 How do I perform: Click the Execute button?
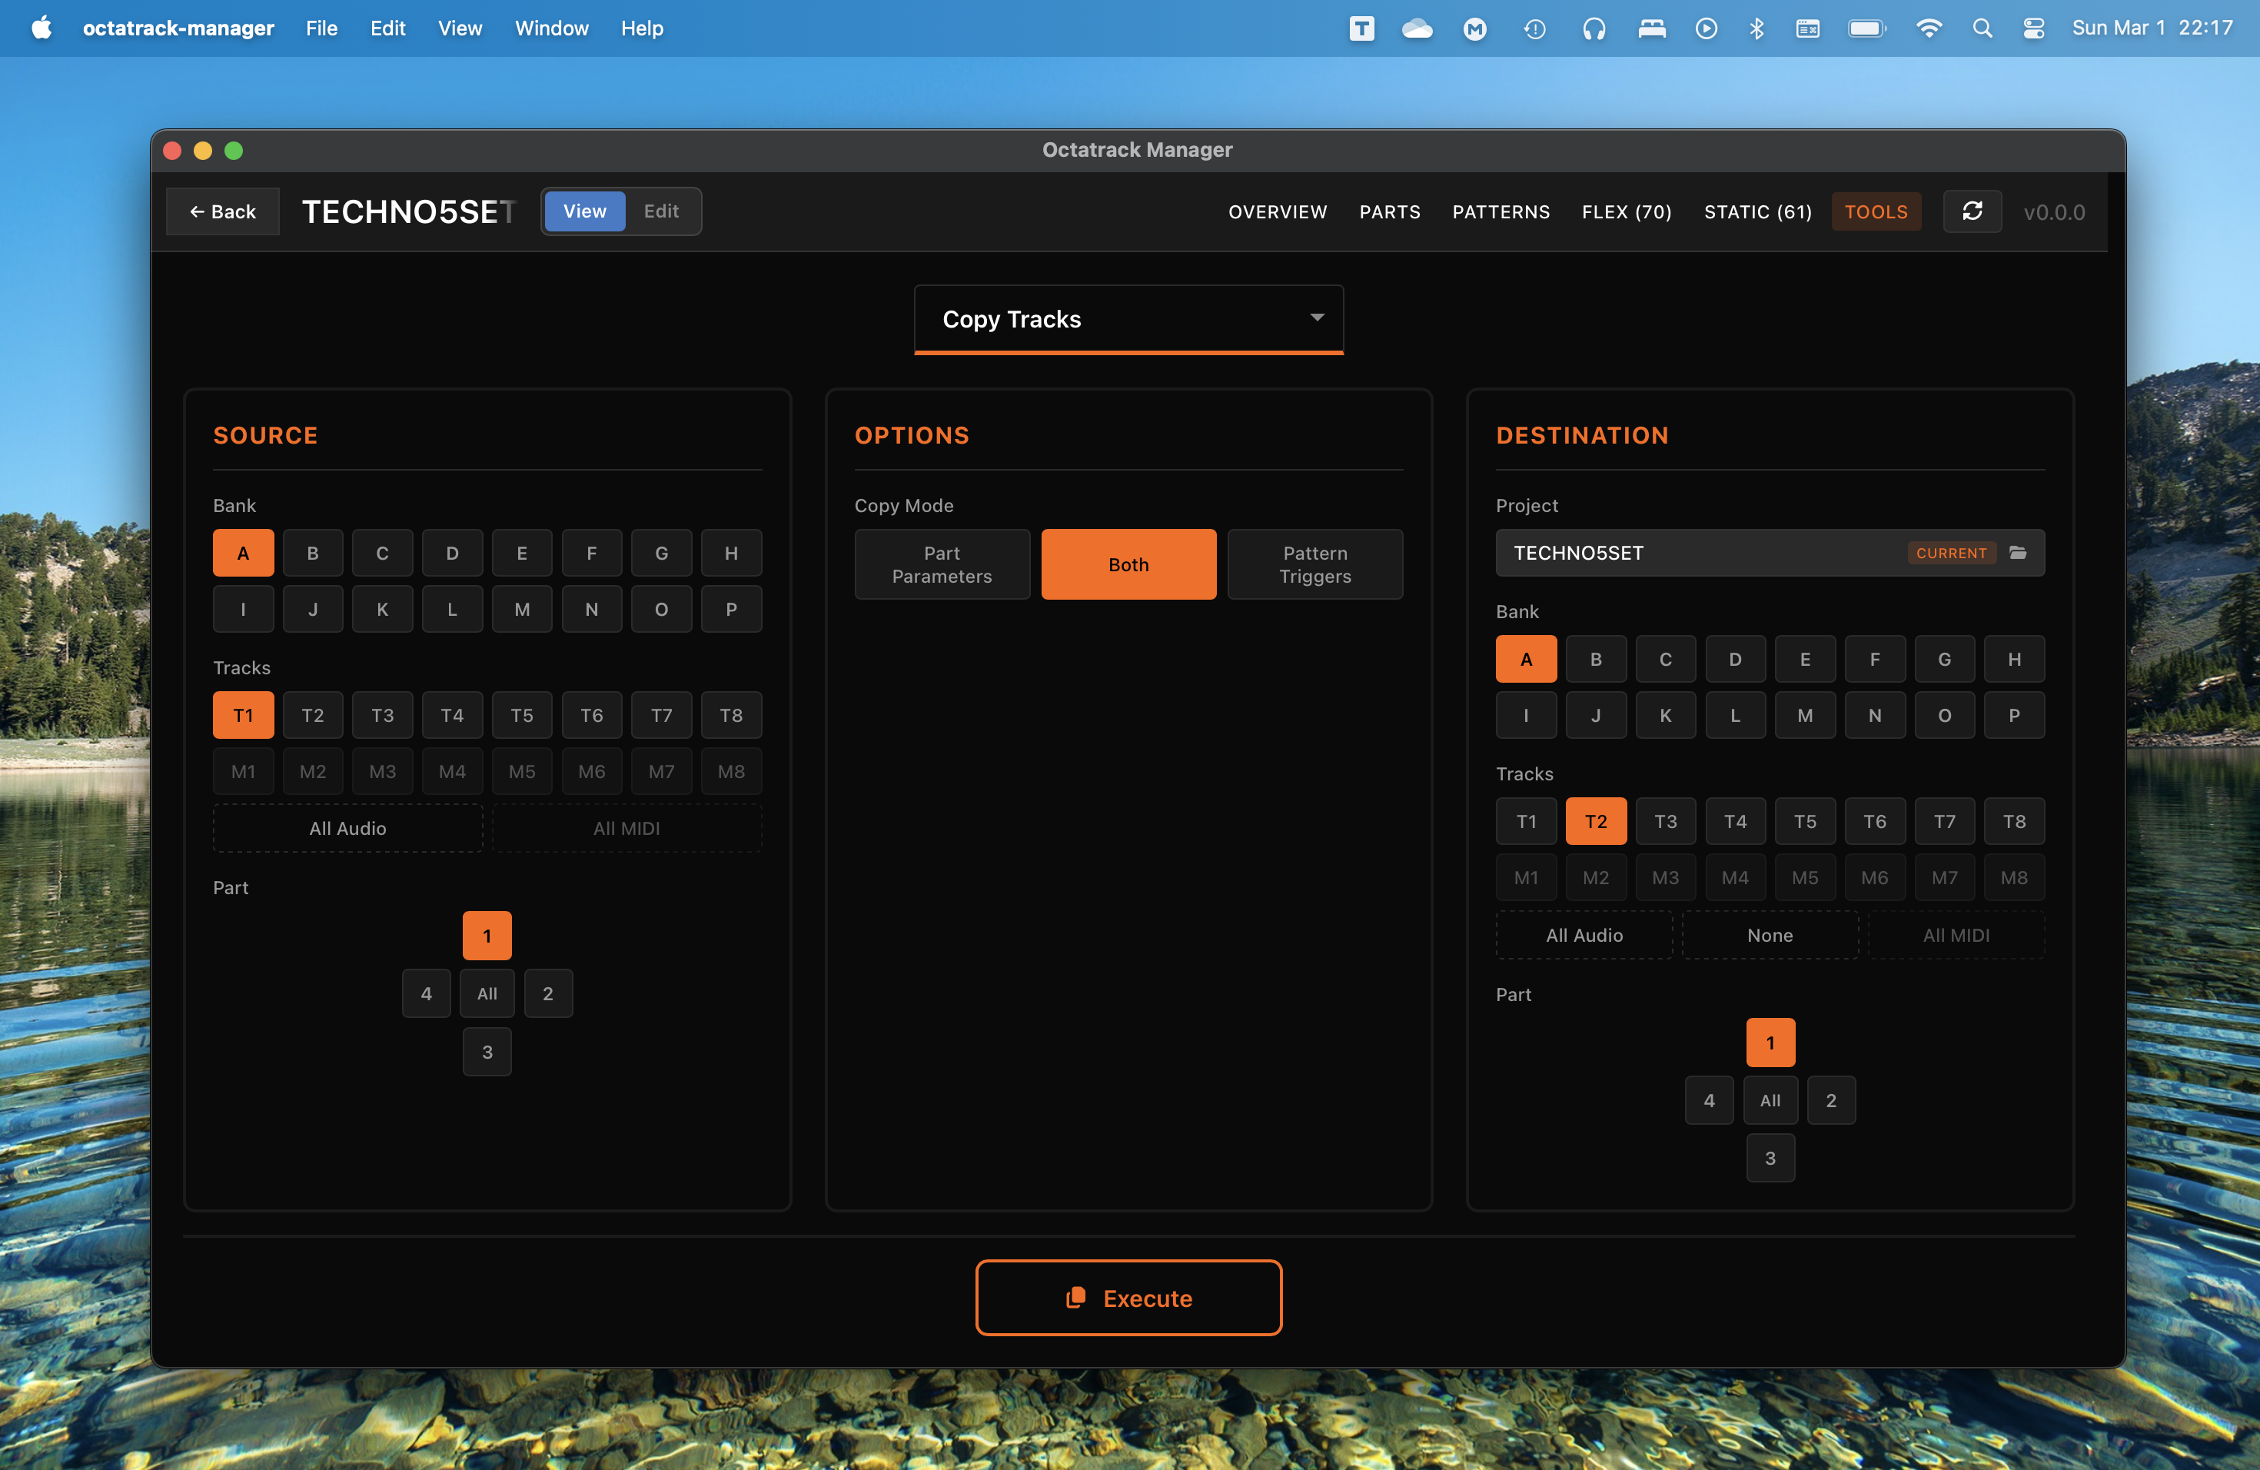pos(1128,1297)
